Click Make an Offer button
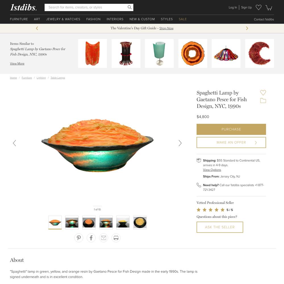Image resolution: width=284 pixels, height=284 pixels. [x=231, y=142]
